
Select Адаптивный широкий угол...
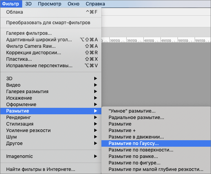(x=51, y=40)
